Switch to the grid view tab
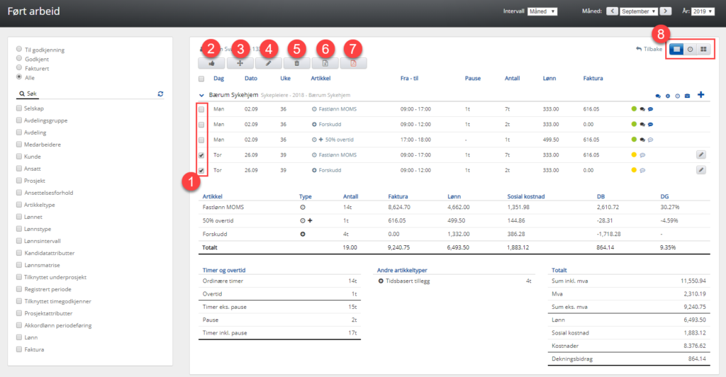Screen dimensions: 726x377 click(703, 49)
